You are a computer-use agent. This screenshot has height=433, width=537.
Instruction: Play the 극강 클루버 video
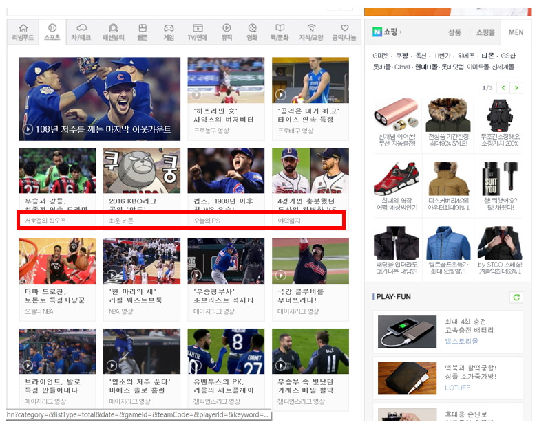280,275
